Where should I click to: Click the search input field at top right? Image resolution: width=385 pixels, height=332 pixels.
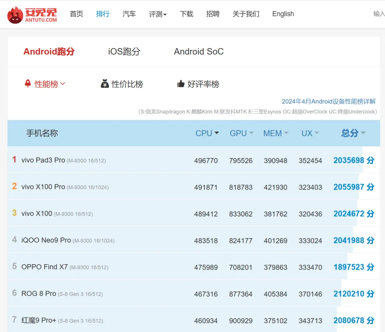click(378, 14)
